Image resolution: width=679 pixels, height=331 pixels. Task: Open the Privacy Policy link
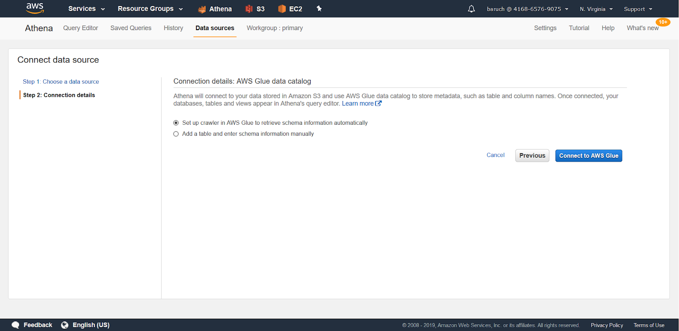607,325
